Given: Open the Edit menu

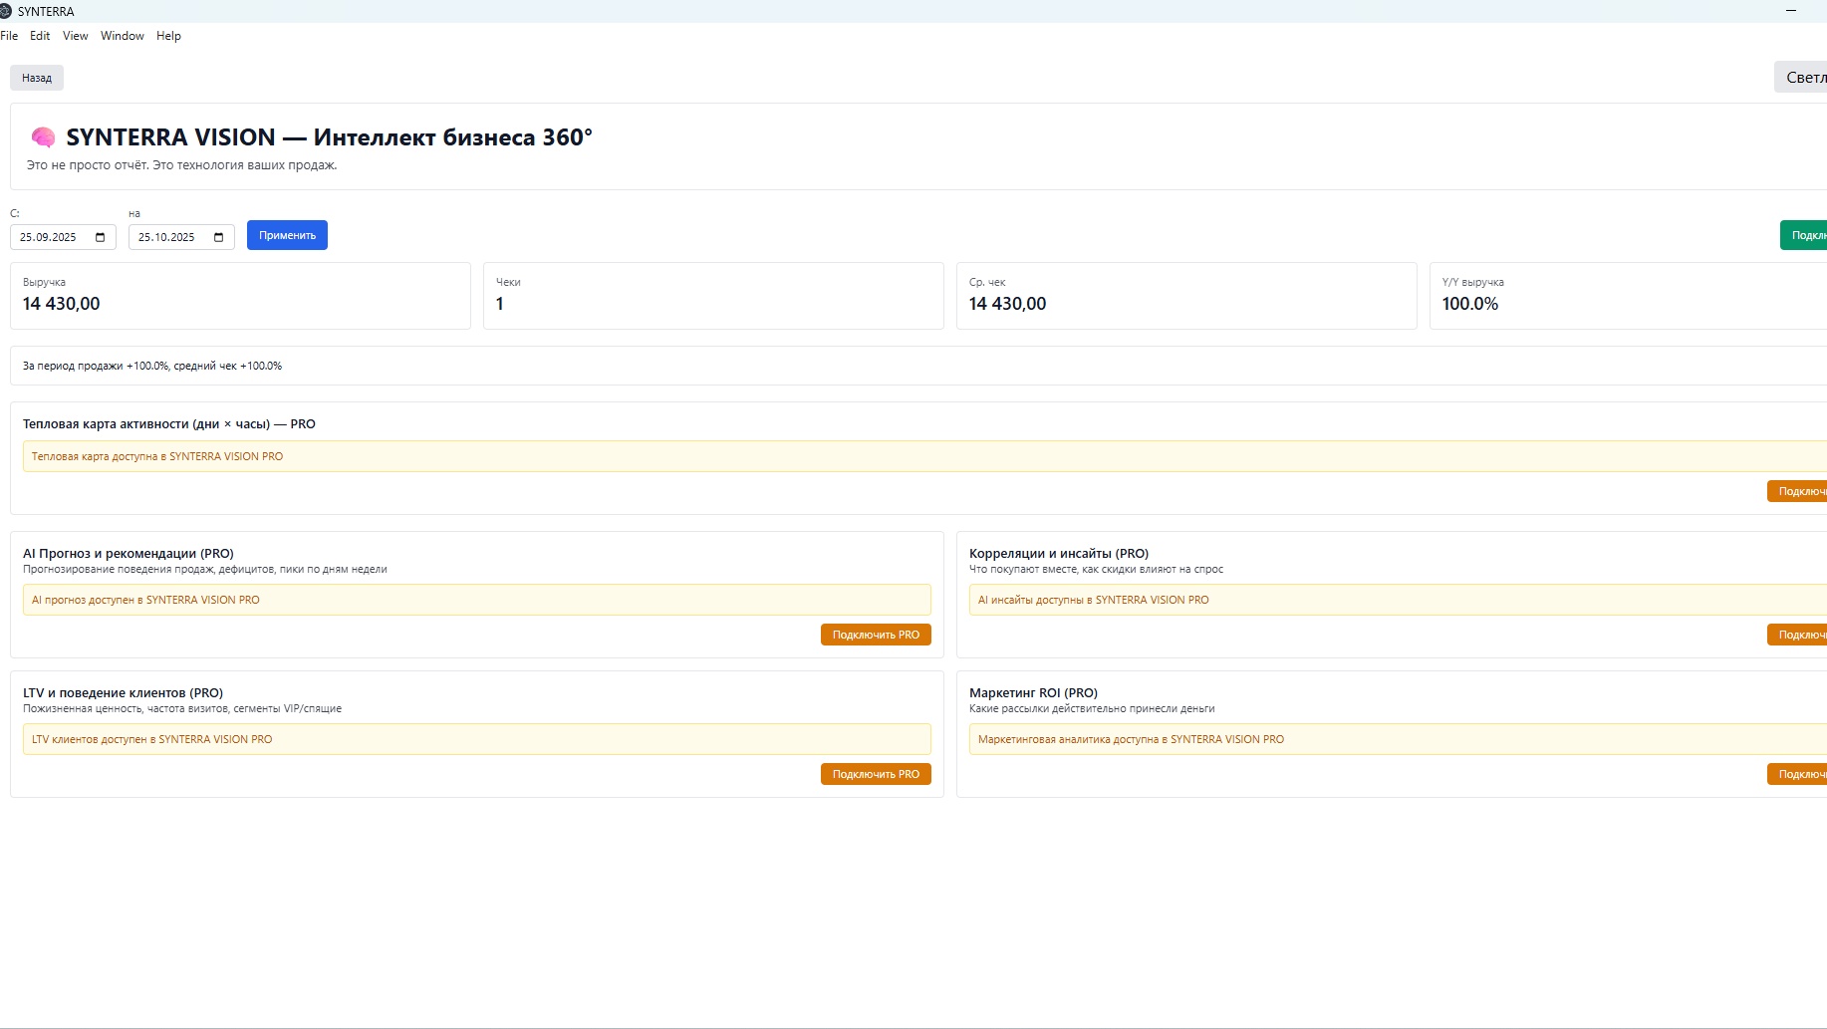Looking at the screenshot, I should 40,36.
